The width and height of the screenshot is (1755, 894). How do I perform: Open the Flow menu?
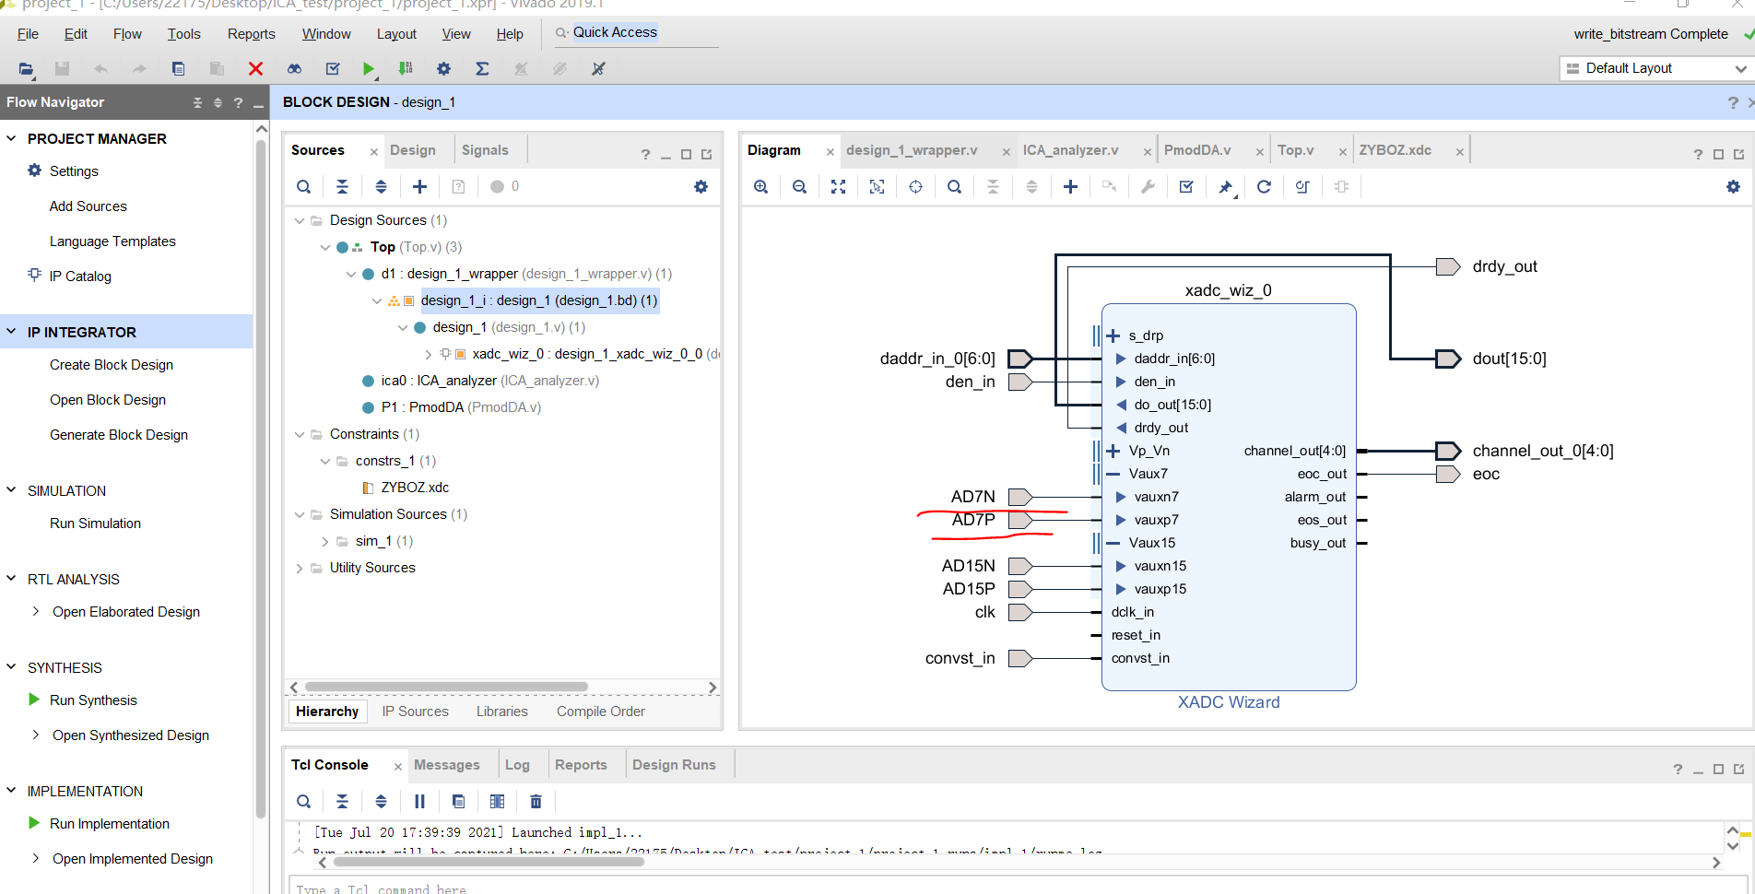(x=127, y=34)
